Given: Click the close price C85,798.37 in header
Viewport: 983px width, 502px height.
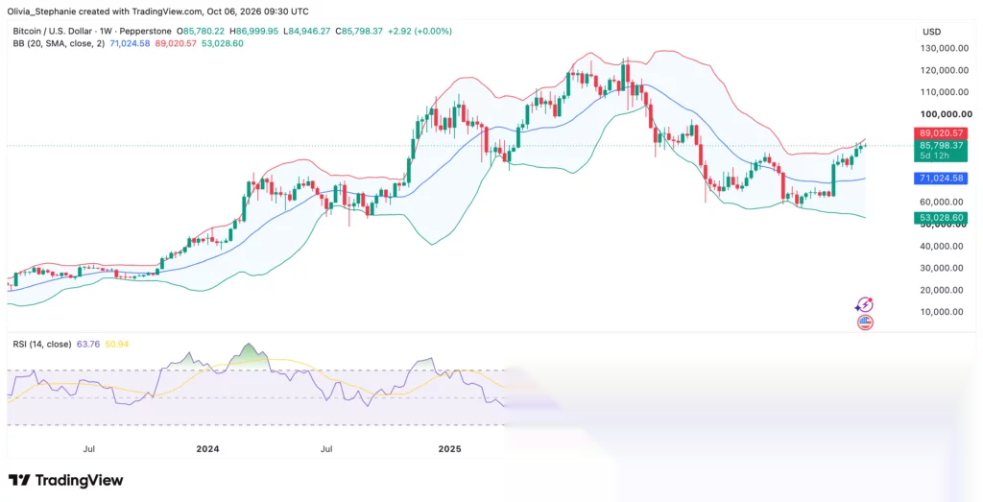Looking at the screenshot, I should click(359, 31).
